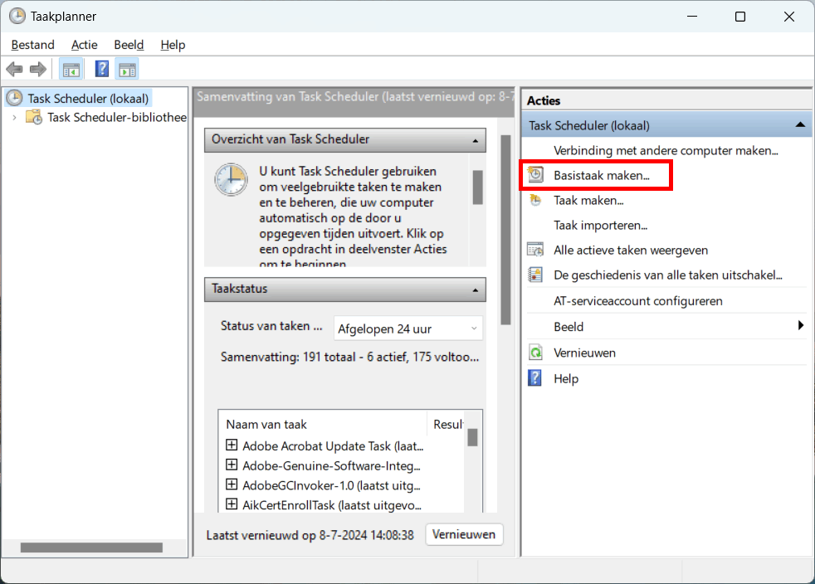Toggle the console tree pane toolbar icon
The image size is (815, 584).
tap(71, 69)
